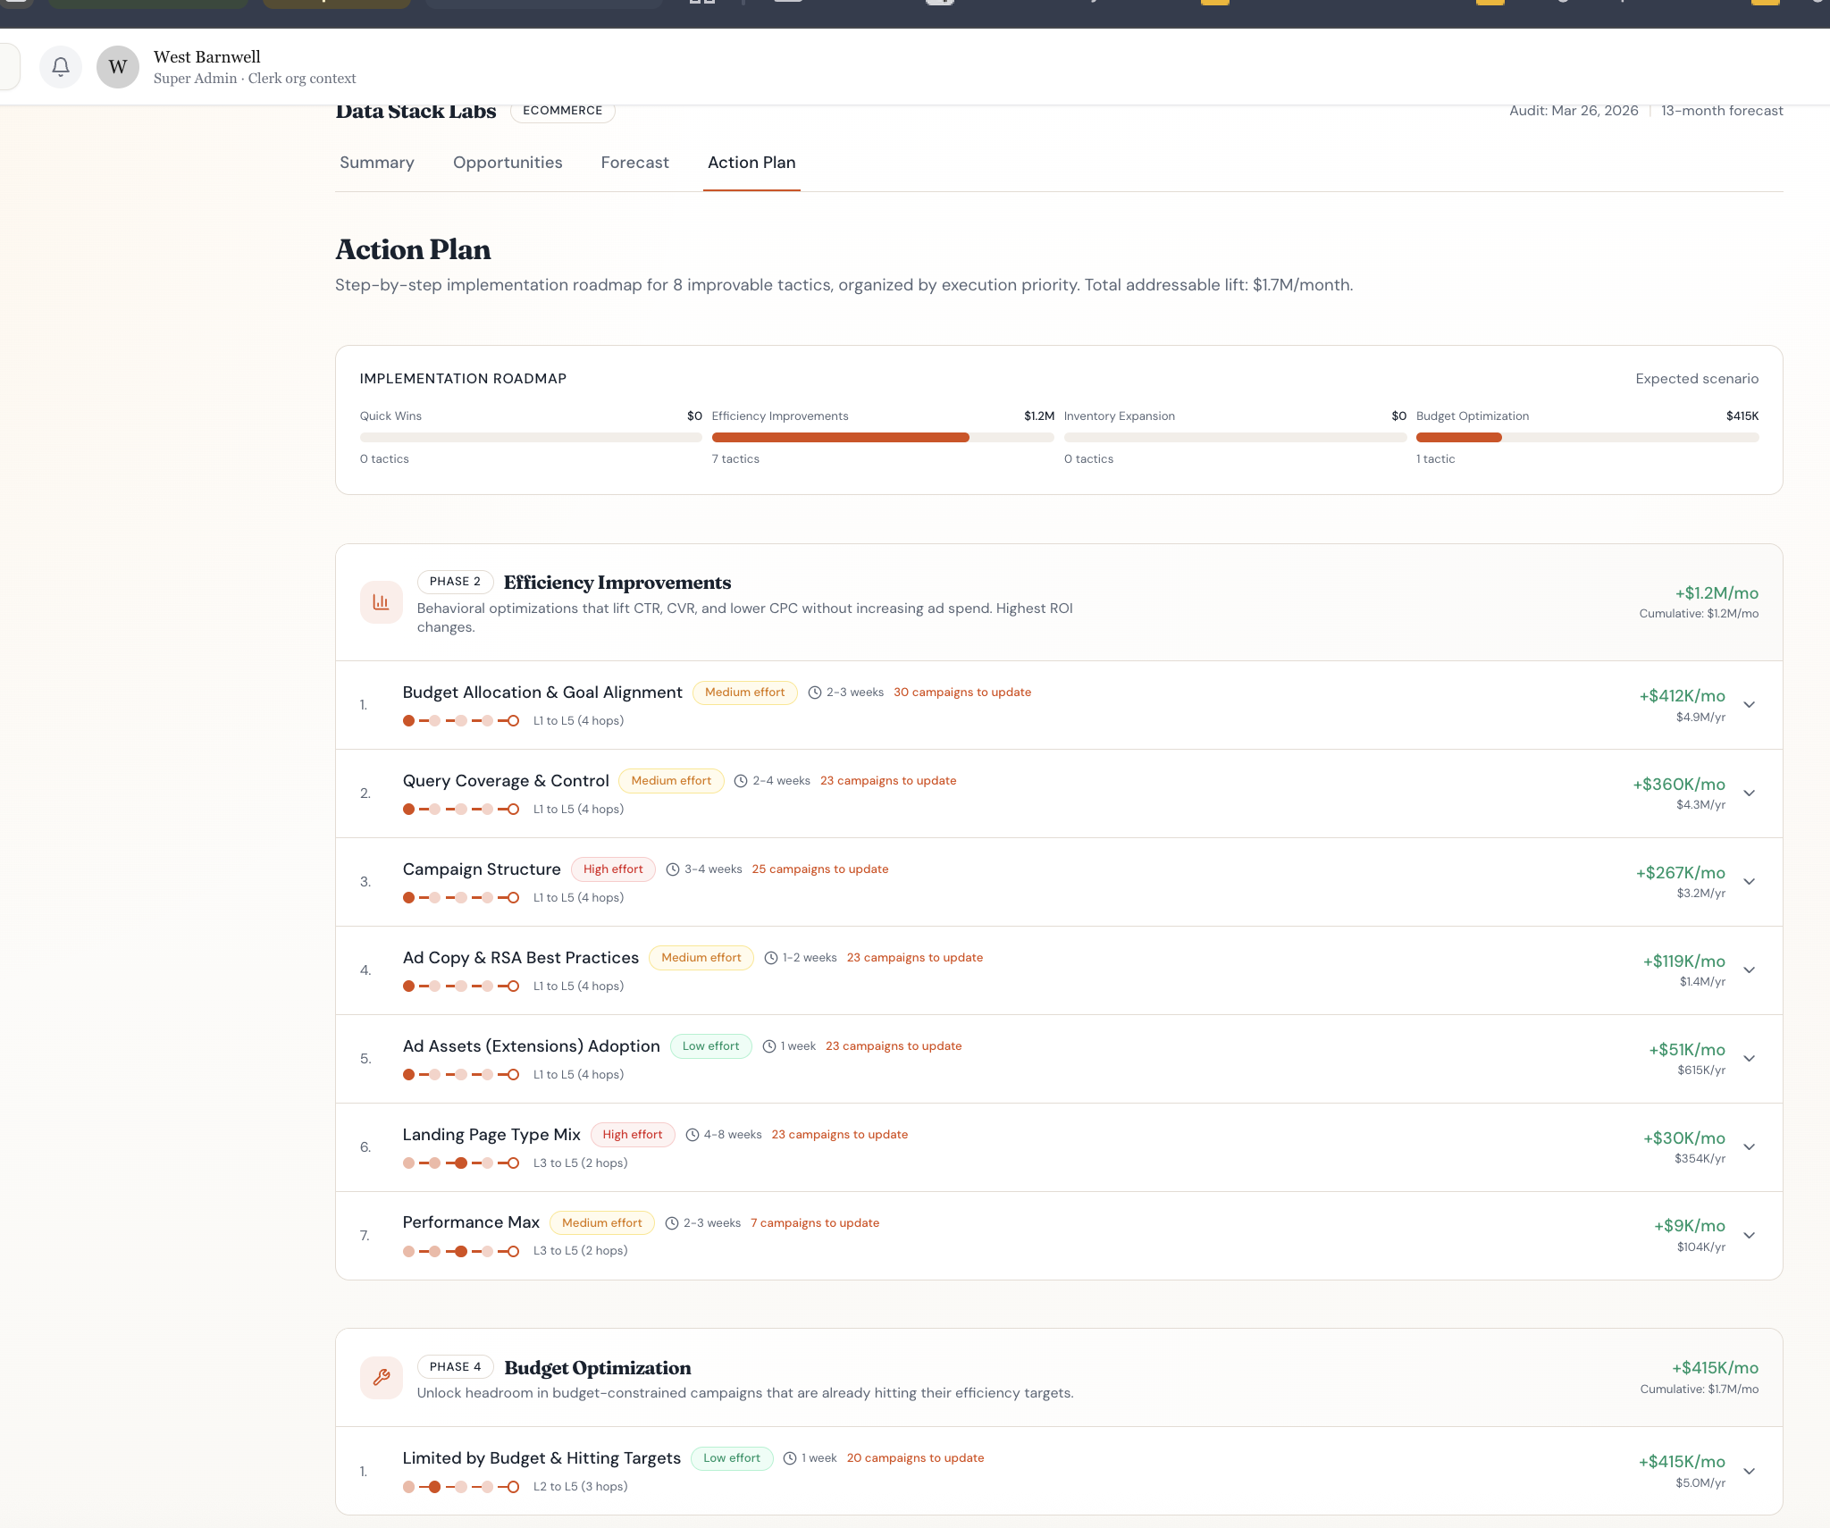Image resolution: width=1830 pixels, height=1528 pixels.
Task: Click the Budget Optimization wrench phase icon
Action: point(382,1377)
